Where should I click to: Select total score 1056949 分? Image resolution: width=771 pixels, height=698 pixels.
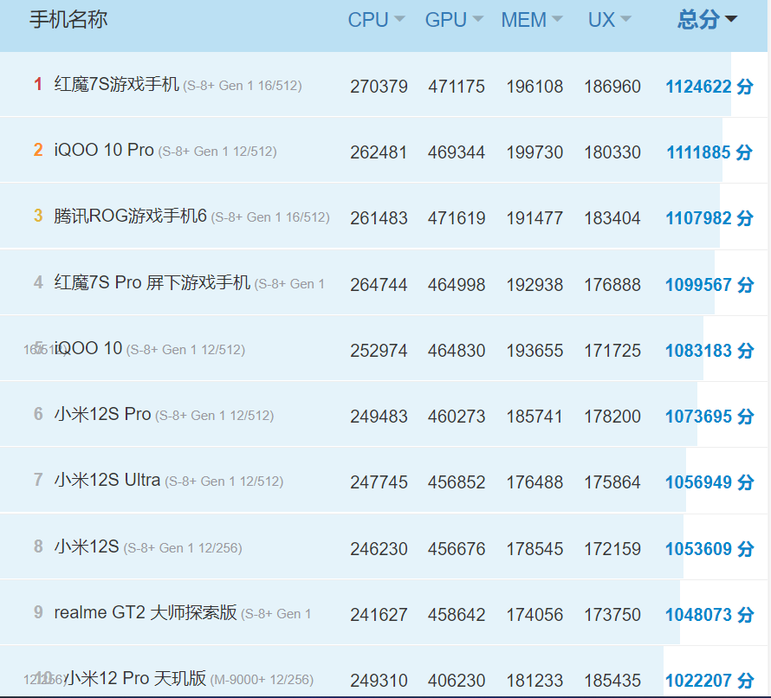coord(709,482)
